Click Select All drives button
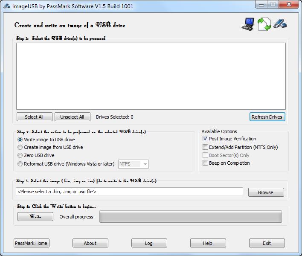302x256 pixels. click(34, 117)
